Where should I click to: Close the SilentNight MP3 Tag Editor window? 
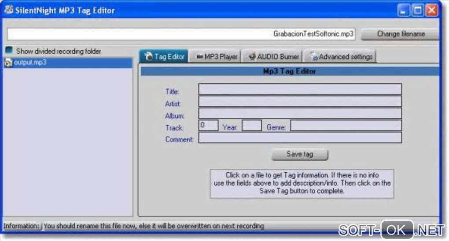(x=431, y=10)
